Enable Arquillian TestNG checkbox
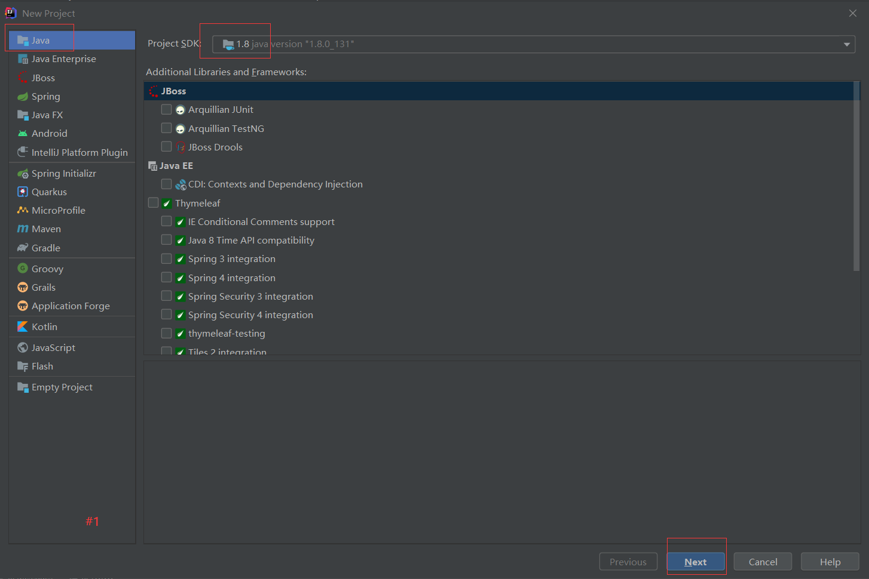869x579 pixels. [167, 128]
